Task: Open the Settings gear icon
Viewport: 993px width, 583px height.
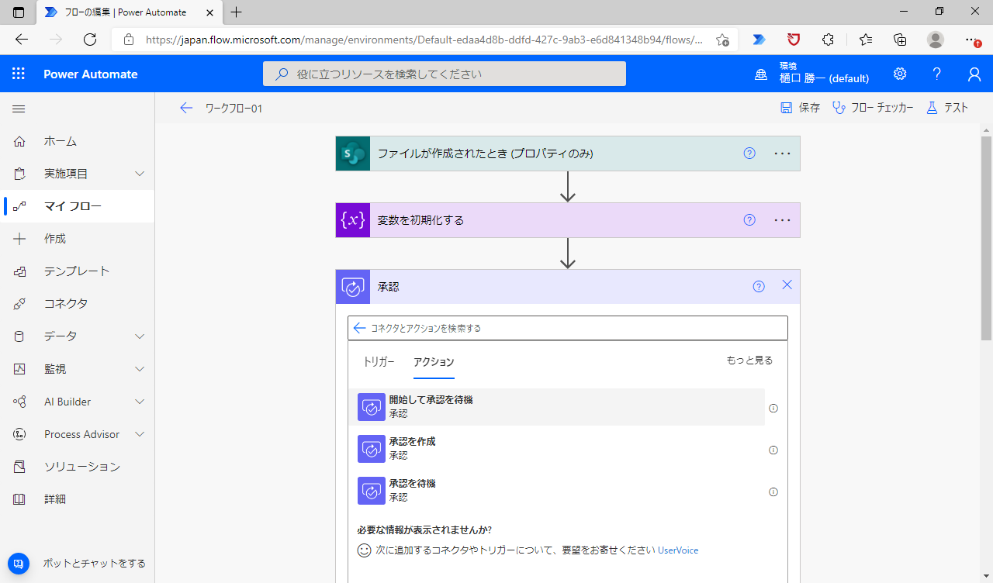Action: pos(900,74)
